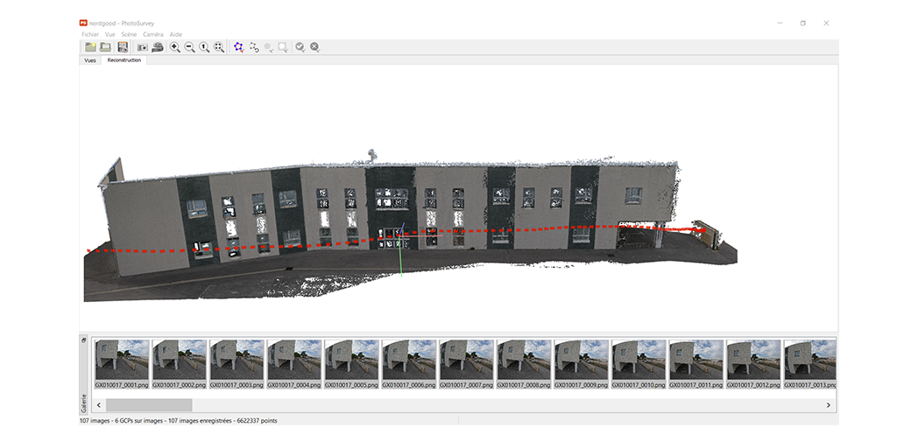The image size is (918, 442).
Task: Click the new project folder icon
Action: pos(90,47)
